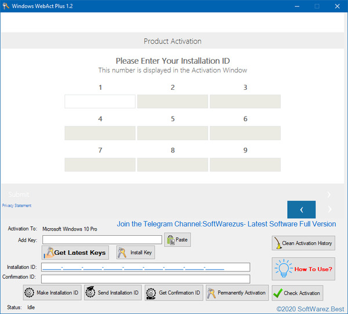Click Make Installation ID button
The height and width of the screenshot is (314, 348).
pos(52,293)
